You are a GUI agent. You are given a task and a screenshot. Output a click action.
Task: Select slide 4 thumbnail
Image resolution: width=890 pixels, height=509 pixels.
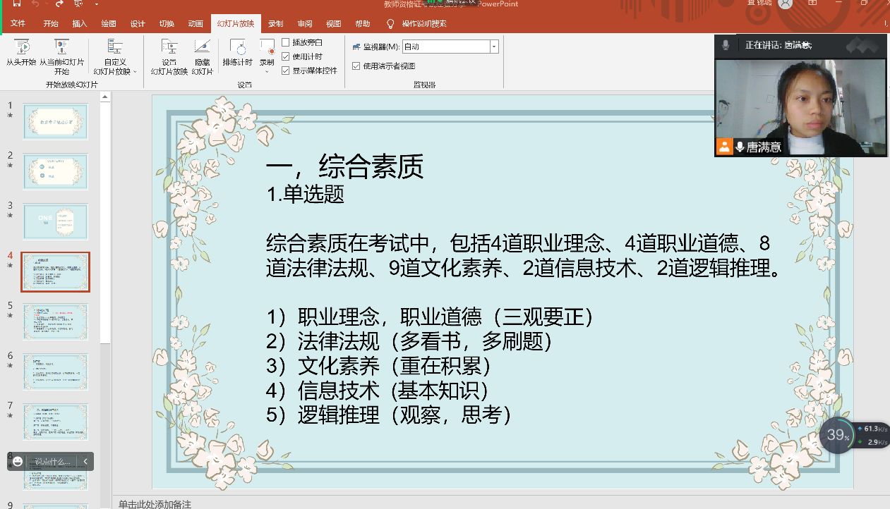[x=56, y=271]
